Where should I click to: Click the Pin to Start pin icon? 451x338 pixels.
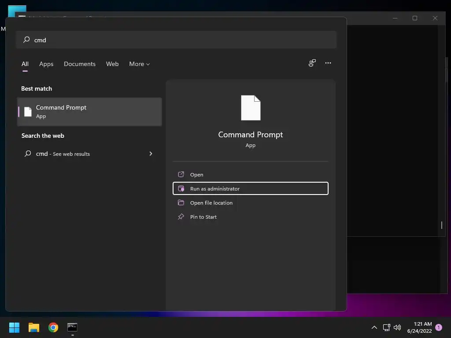coord(181,217)
